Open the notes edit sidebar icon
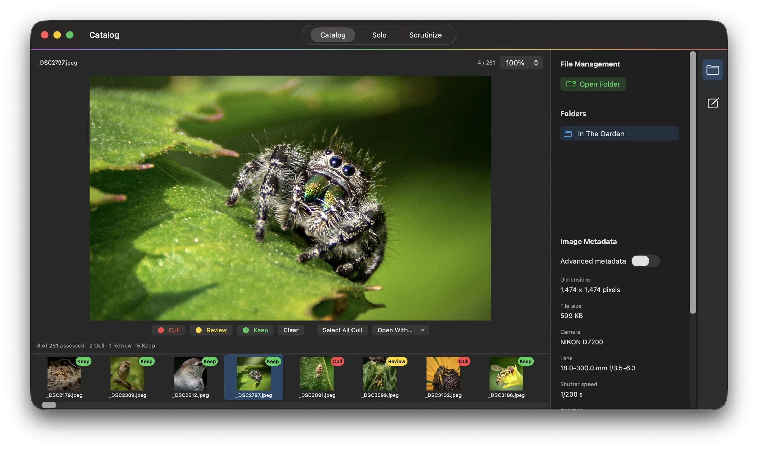 coord(712,103)
